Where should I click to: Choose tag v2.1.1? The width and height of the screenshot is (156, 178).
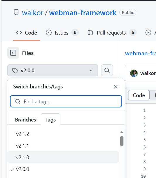(x=63, y=146)
